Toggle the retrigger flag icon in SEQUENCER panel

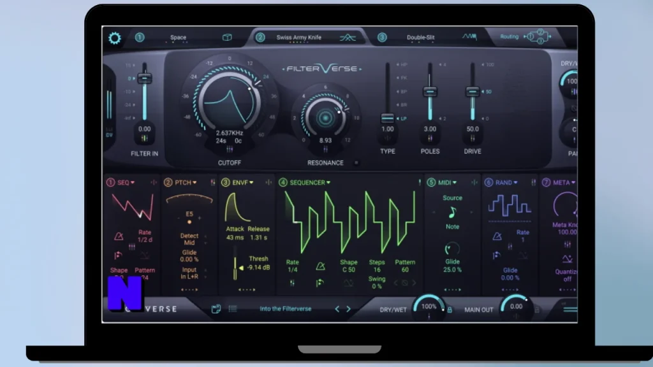[x=319, y=284]
